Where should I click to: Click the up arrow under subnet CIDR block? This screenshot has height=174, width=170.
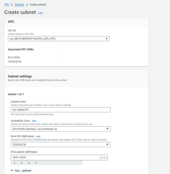point(29,163)
